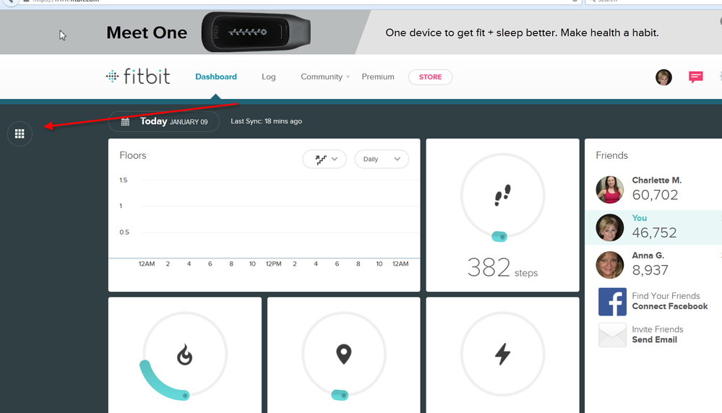Click the lightning bolt active minutes icon

(502, 354)
